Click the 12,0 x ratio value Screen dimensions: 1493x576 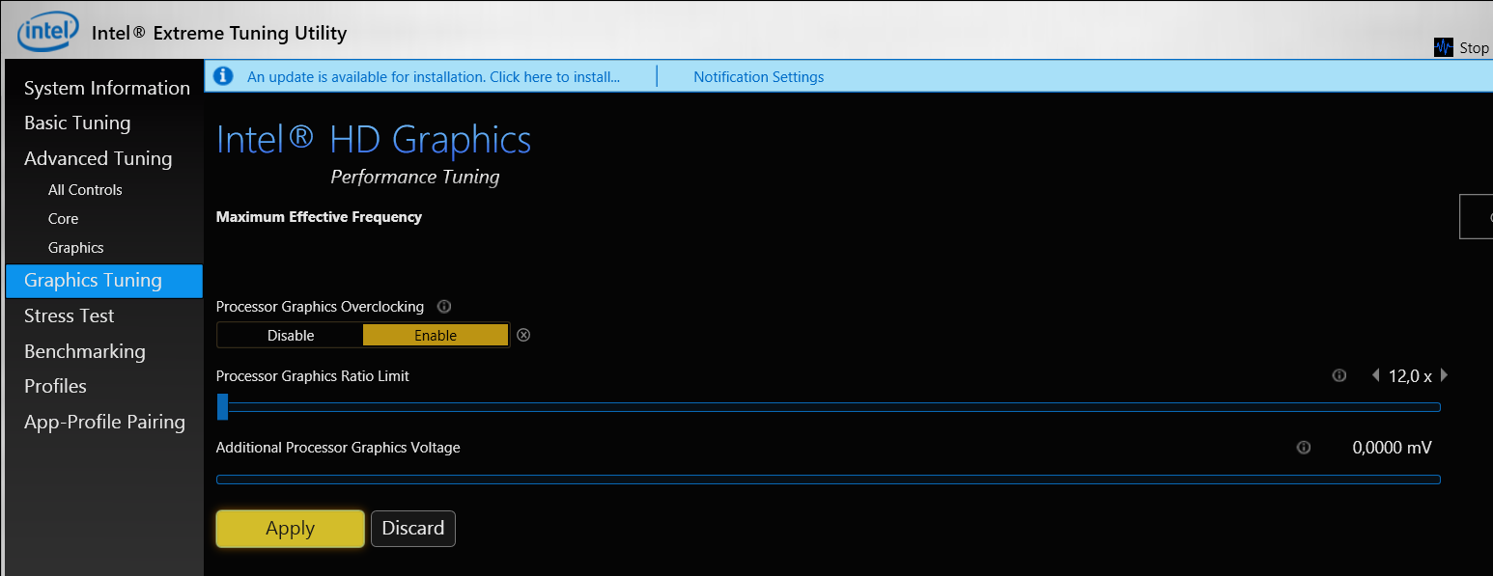point(1410,376)
